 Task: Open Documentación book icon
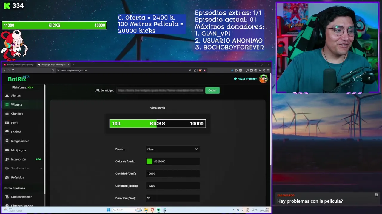7,197
